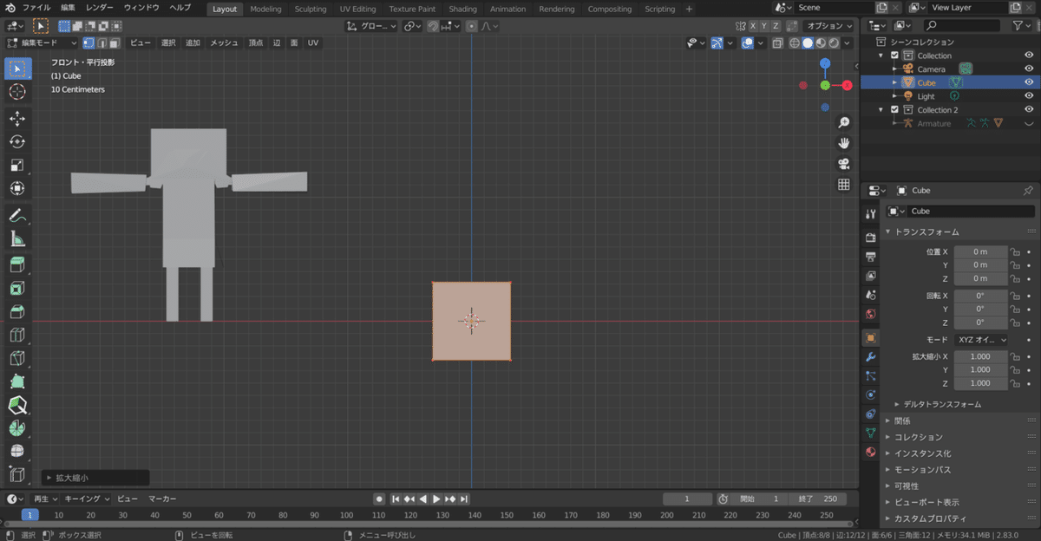Choose the Rotate tool

pos(17,142)
